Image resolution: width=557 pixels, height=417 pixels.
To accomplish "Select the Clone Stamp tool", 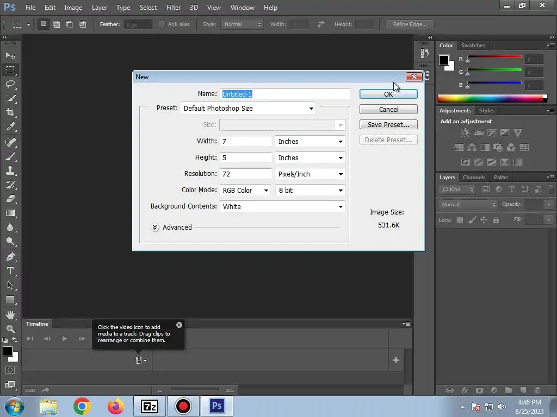I will coord(10,170).
